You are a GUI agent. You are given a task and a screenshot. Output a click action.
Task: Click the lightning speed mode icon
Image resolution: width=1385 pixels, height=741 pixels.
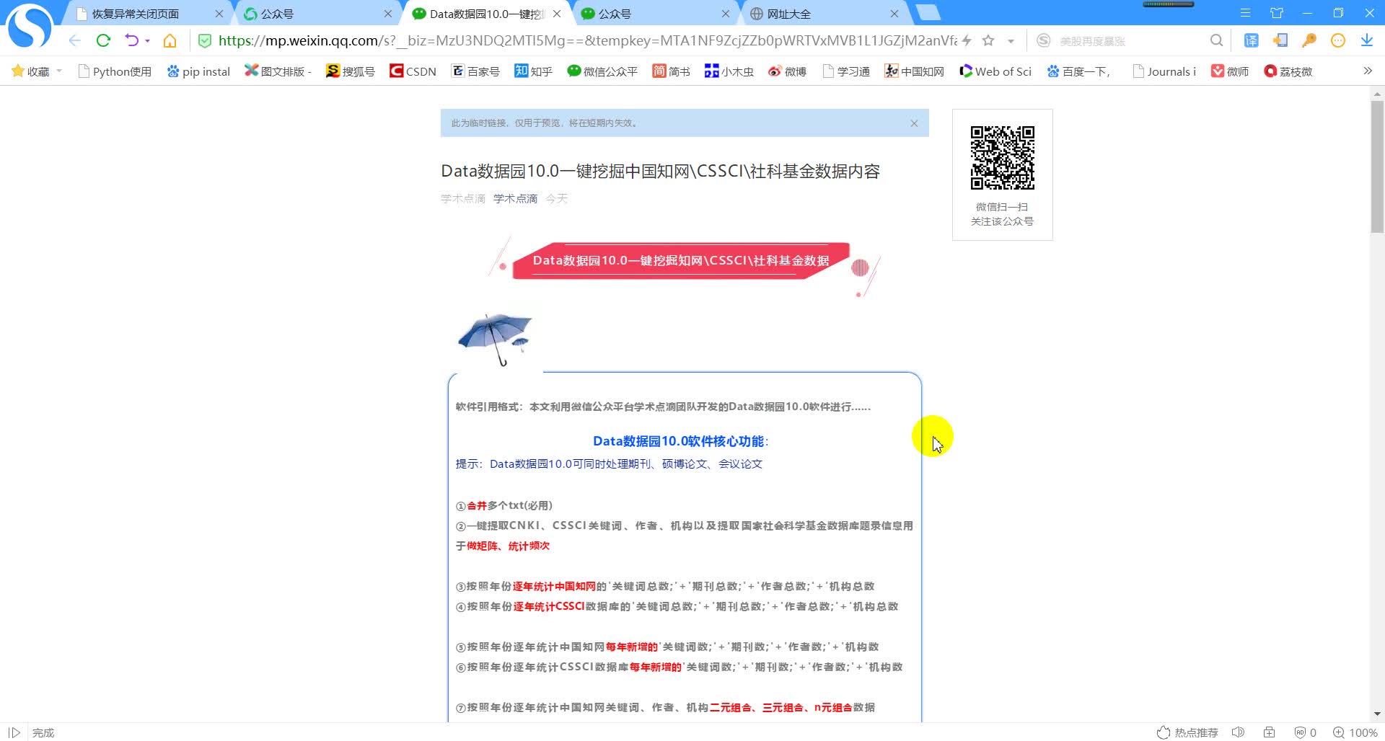point(967,41)
